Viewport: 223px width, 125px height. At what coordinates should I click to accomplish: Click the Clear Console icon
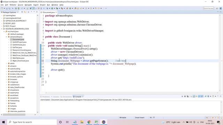tap(191, 97)
